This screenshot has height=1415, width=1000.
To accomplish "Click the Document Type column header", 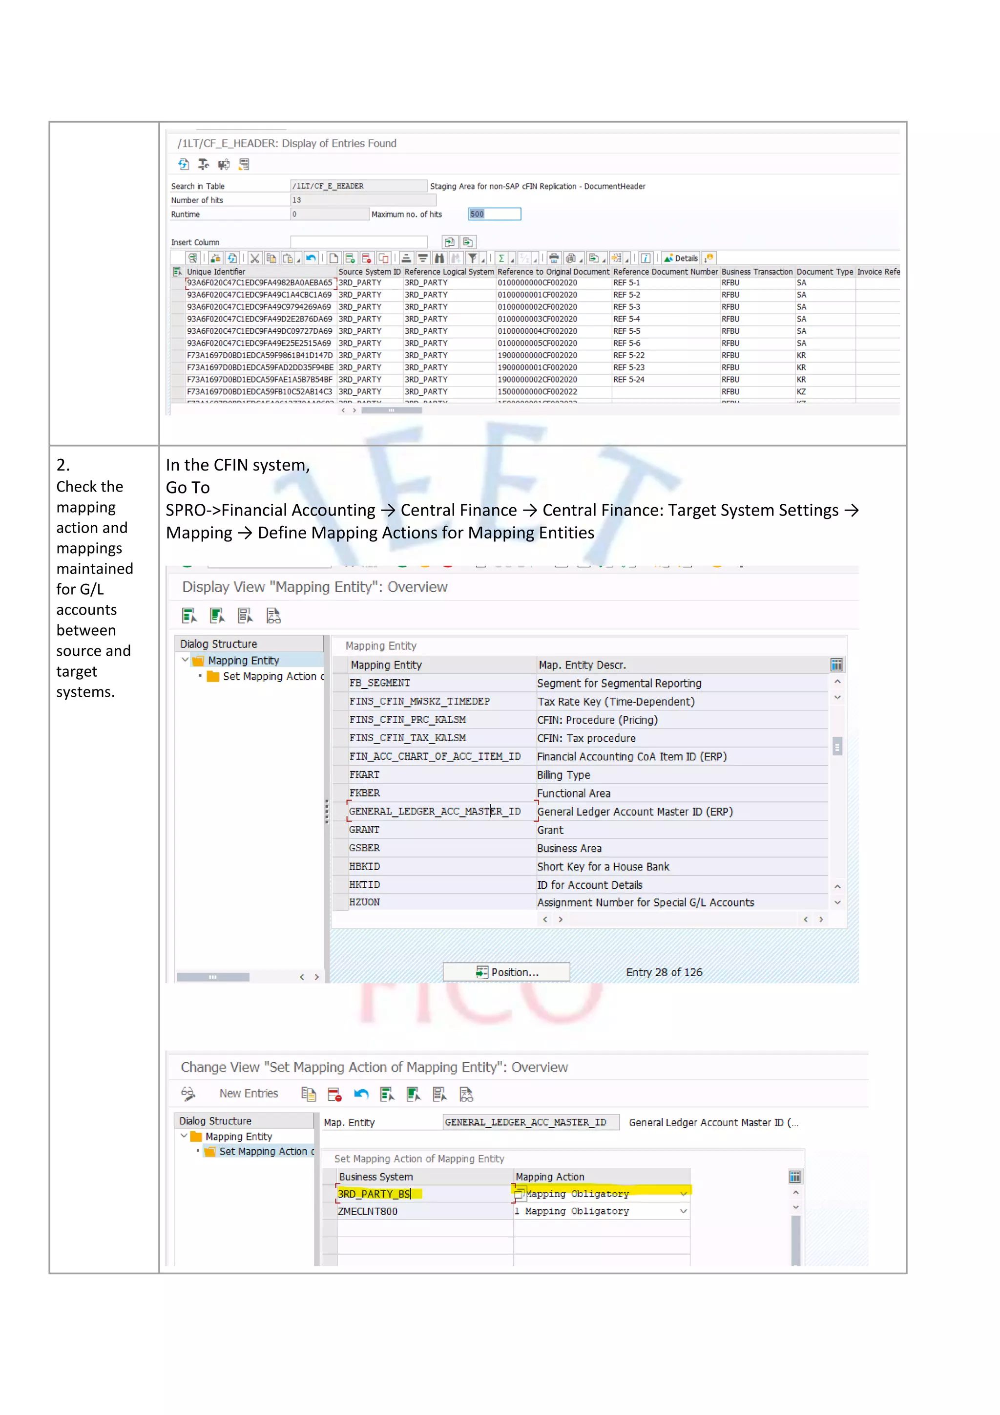I will 825,272.
